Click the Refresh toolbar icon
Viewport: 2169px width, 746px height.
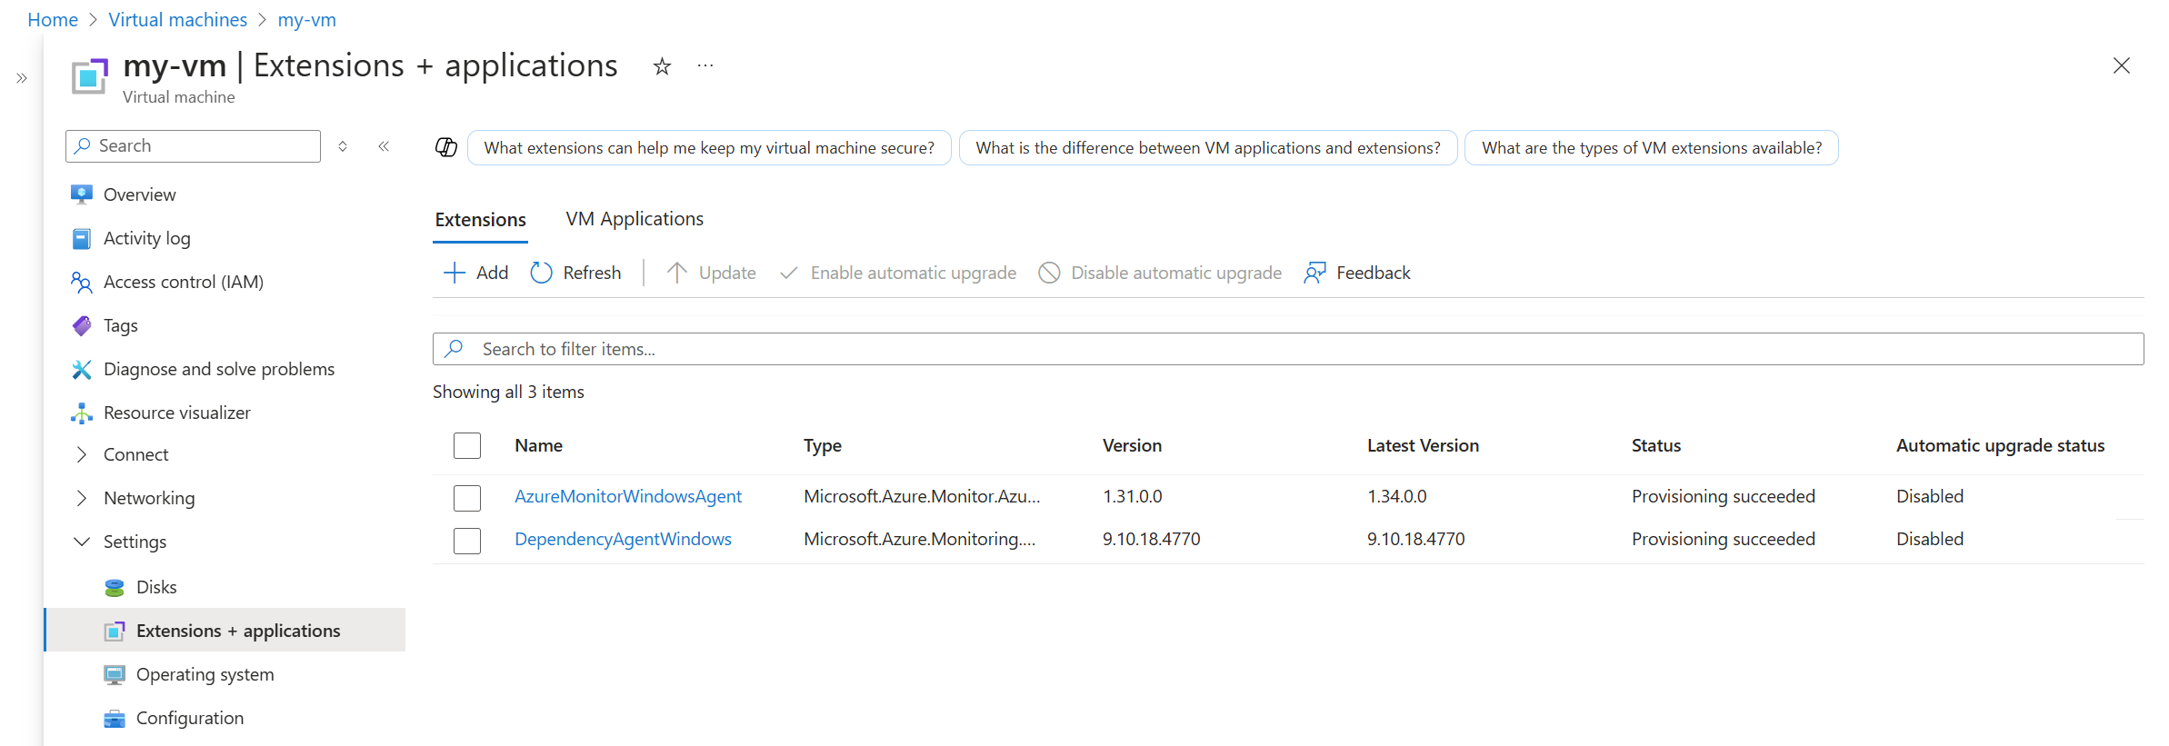[x=541, y=273]
